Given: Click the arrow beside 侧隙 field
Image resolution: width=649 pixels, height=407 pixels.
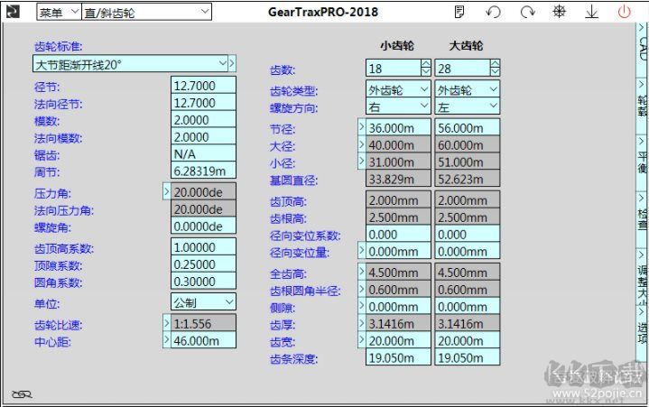Looking at the screenshot, I should pos(361,305).
